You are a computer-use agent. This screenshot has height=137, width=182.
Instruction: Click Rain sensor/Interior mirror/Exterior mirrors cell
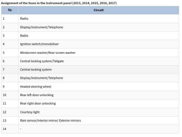click(x=50, y=120)
